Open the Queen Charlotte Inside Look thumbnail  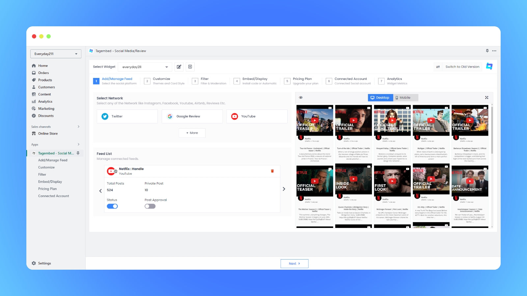click(353, 179)
